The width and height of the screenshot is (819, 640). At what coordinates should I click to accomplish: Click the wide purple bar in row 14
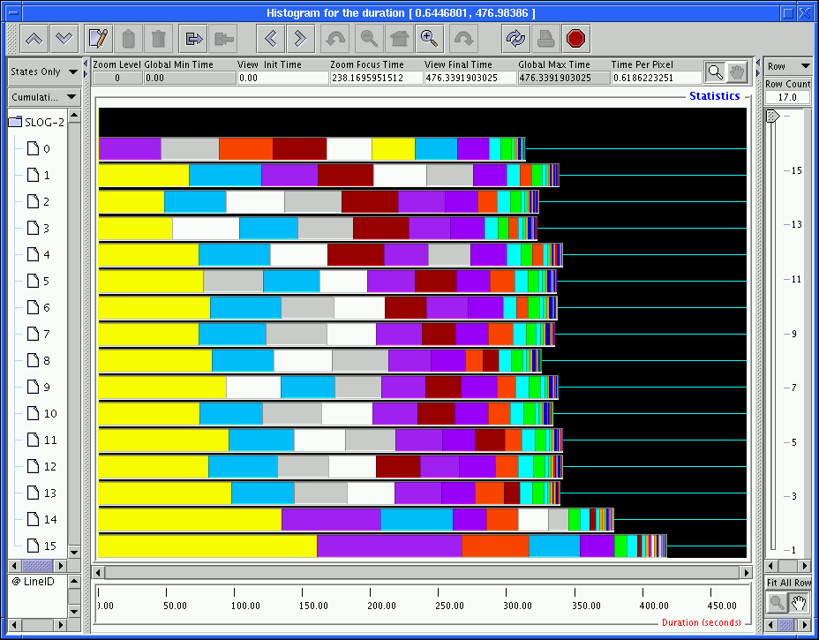pos(331,519)
